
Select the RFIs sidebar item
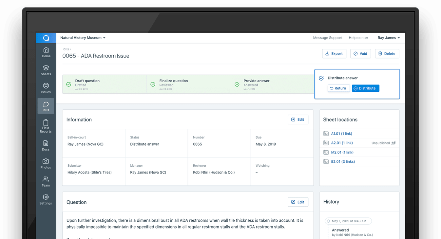click(46, 106)
